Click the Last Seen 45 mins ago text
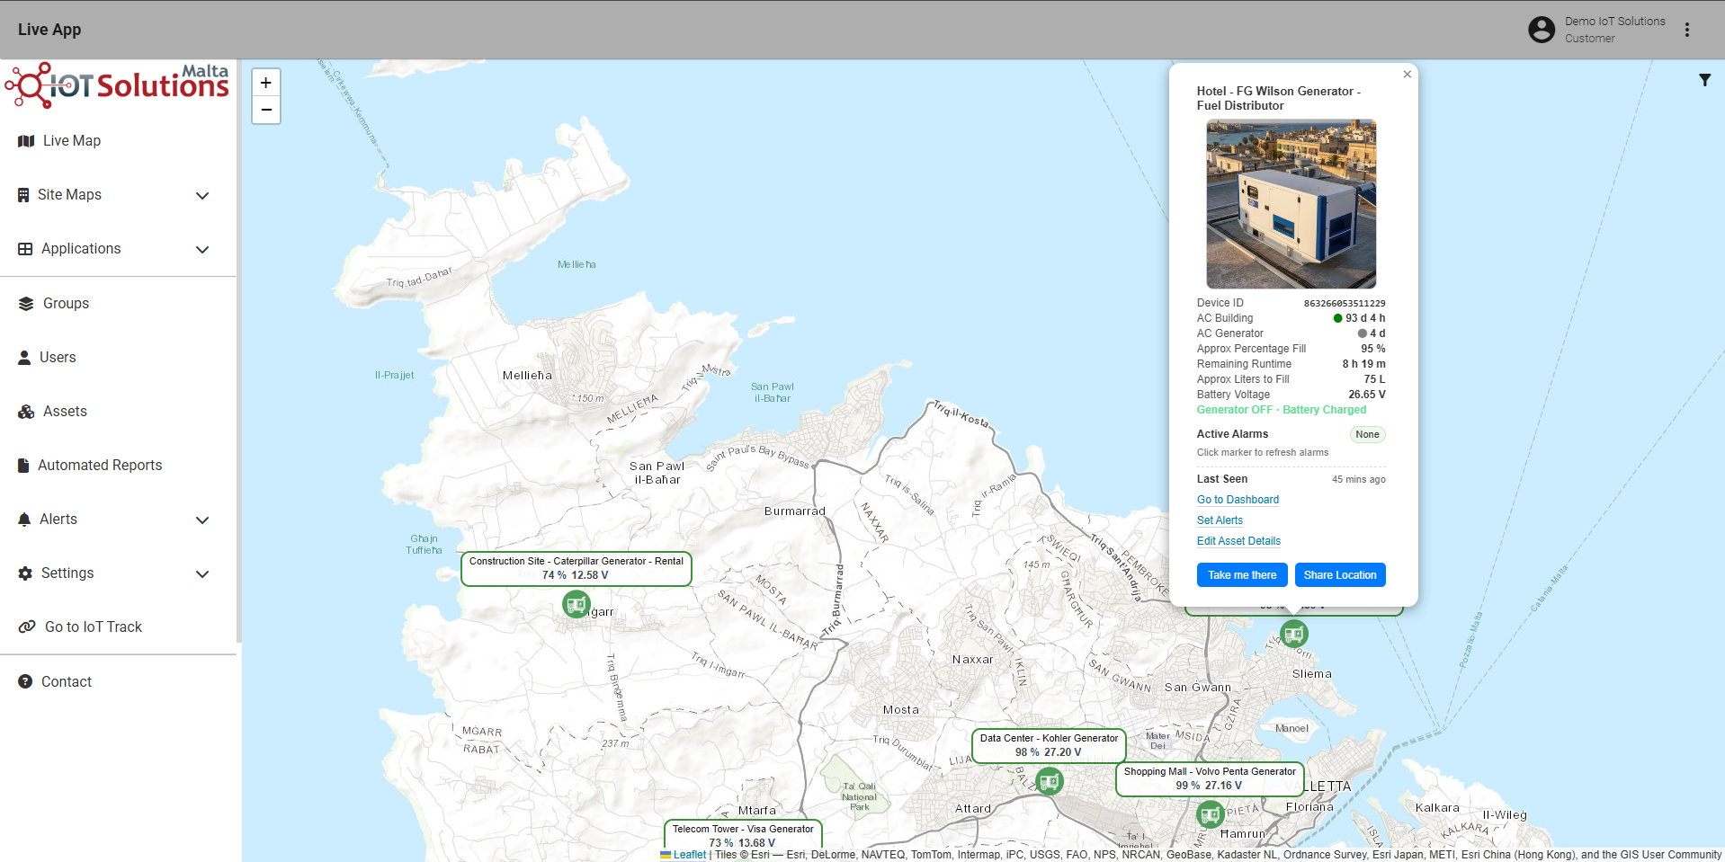The image size is (1725, 862). tap(1358, 480)
